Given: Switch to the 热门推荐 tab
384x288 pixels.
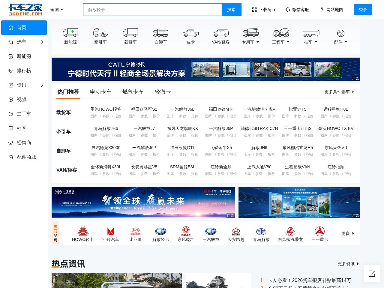Looking at the screenshot, I should pyautogui.click(x=68, y=92).
